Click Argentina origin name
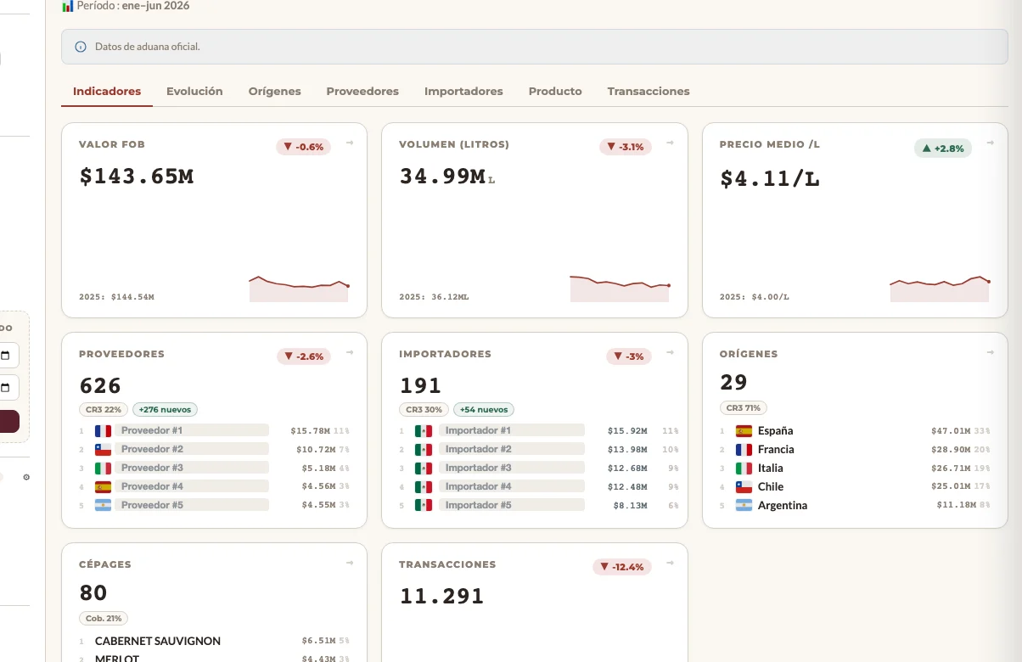Image resolution: width=1022 pixels, height=662 pixels. (783, 506)
